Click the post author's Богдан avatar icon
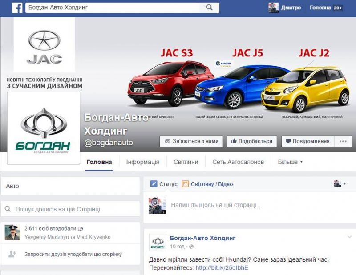Viewport: 356px width, 275px height. 158,242
